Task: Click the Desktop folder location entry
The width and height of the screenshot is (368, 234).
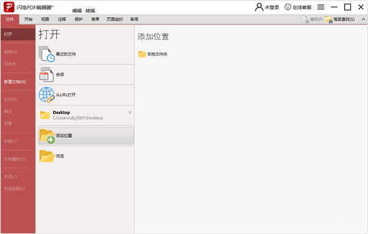Action: tap(86, 115)
